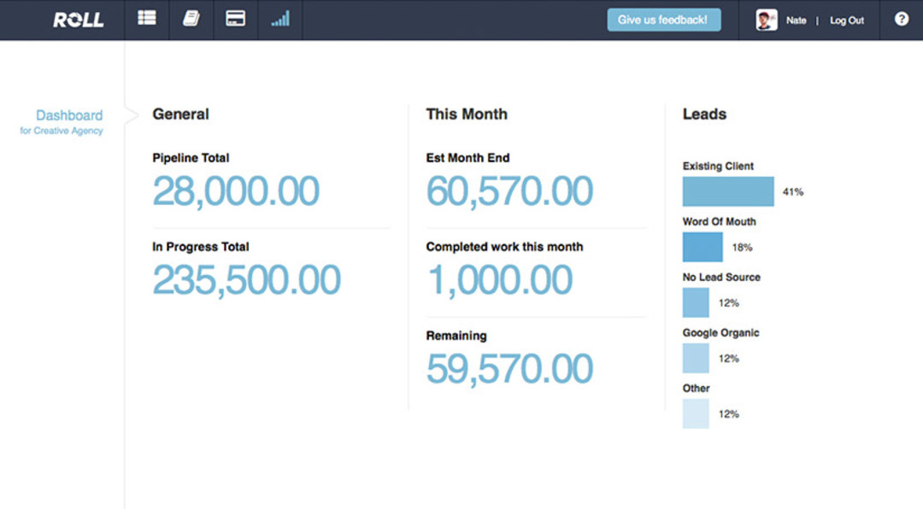Click the 59,570.00 remaining value
This screenshot has height=509, width=923.
[x=509, y=369]
